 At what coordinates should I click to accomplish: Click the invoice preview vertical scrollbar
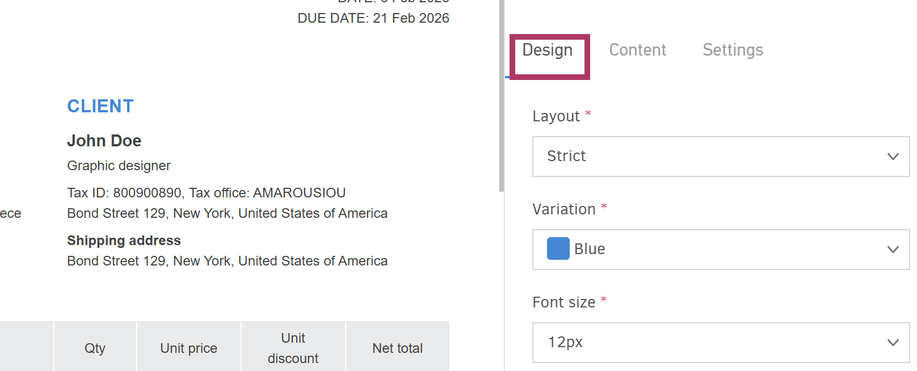[502, 96]
